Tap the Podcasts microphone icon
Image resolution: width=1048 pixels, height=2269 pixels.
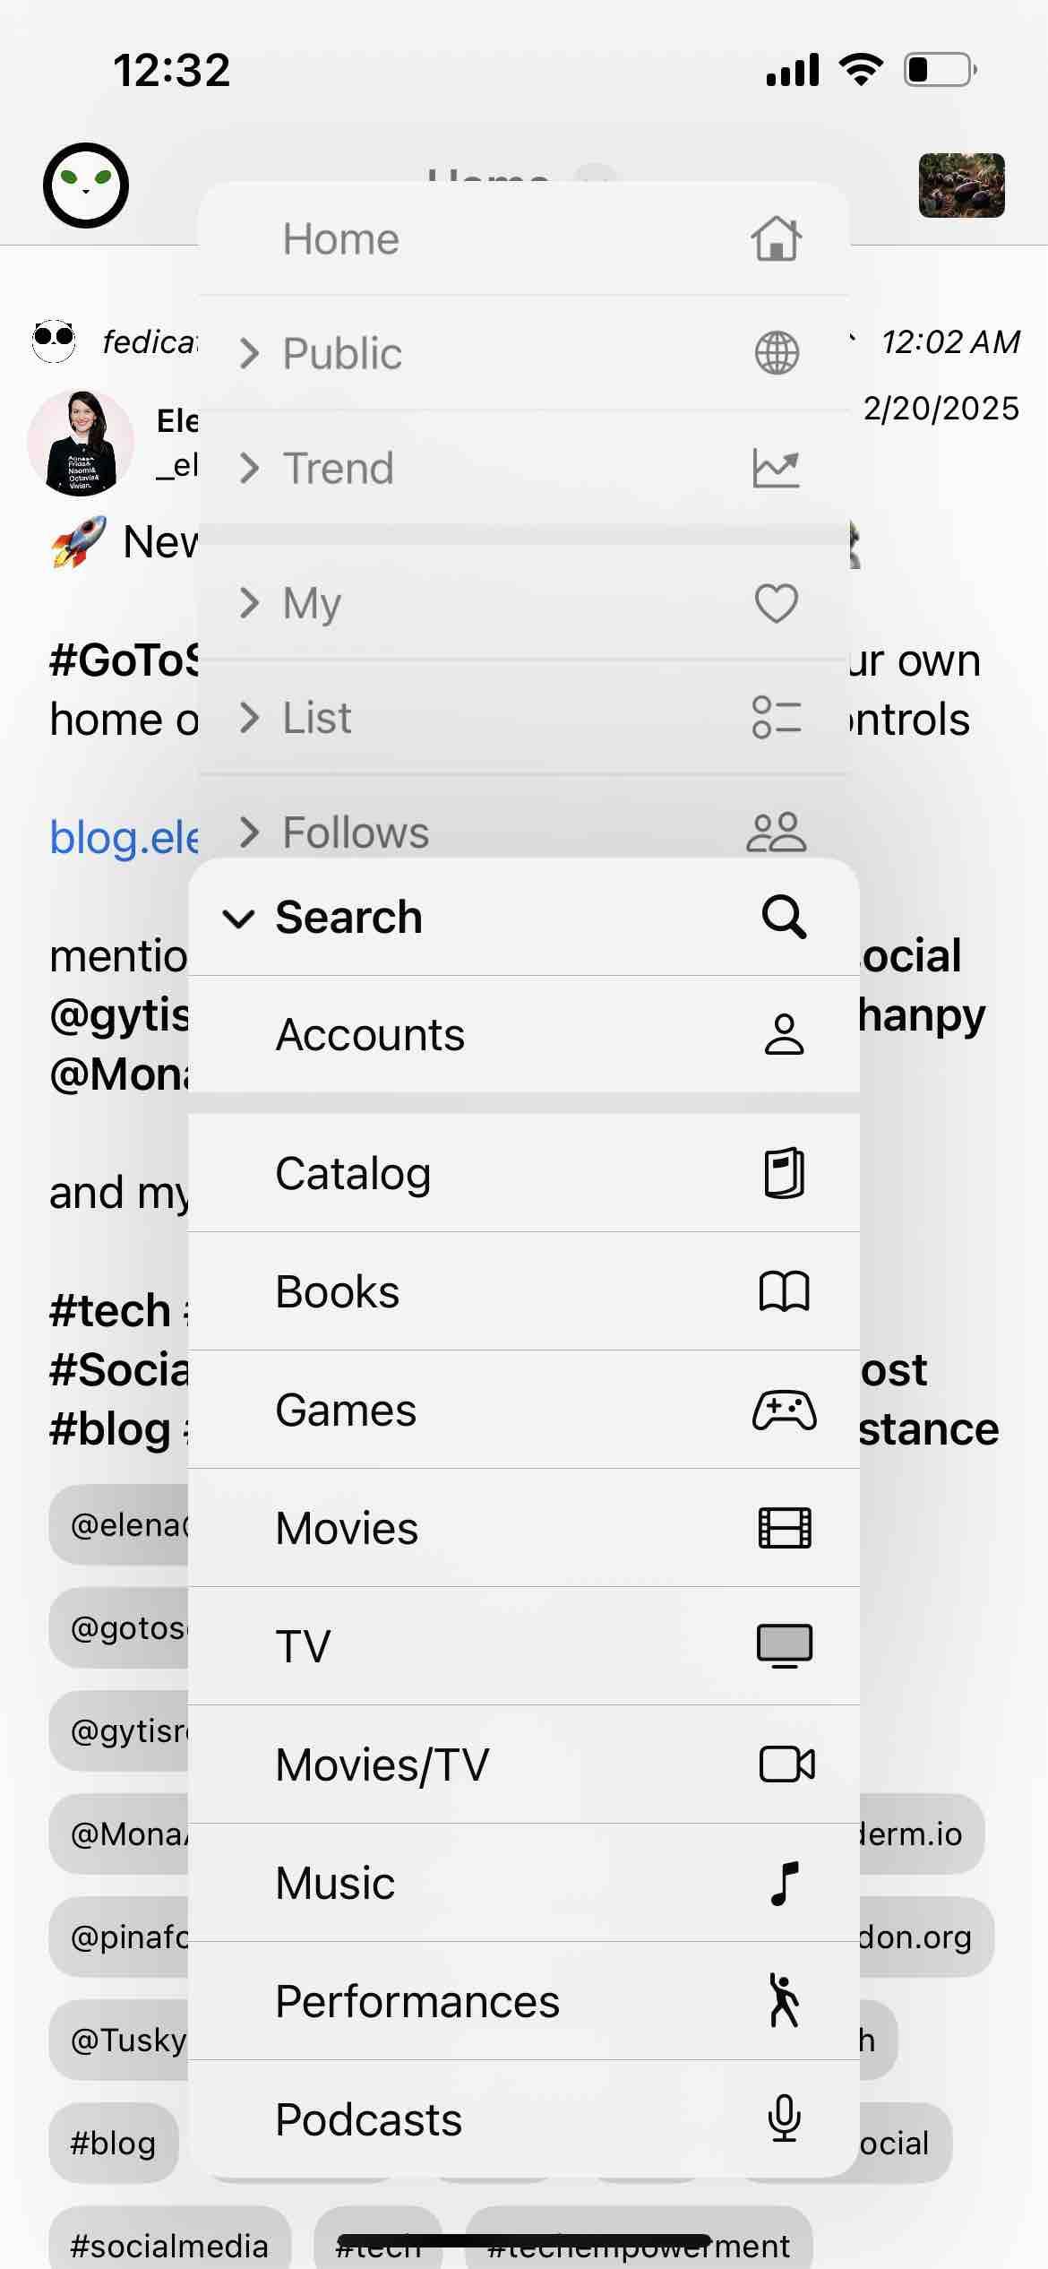(x=784, y=2119)
